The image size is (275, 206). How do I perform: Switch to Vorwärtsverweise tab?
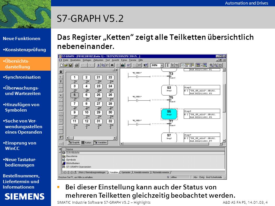coord(141,173)
